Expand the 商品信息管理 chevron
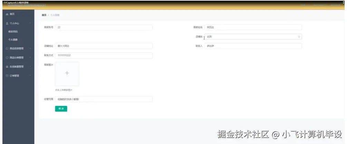The height and width of the screenshot is (144, 347). [x=30, y=48]
